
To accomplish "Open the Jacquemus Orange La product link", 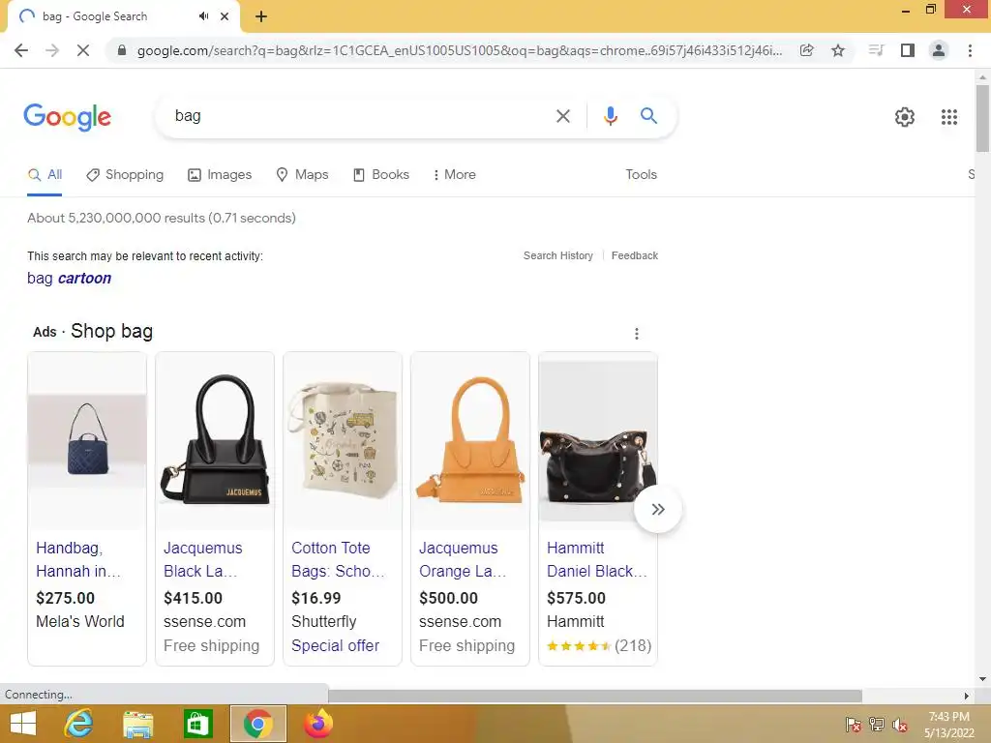I will pos(463,560).
